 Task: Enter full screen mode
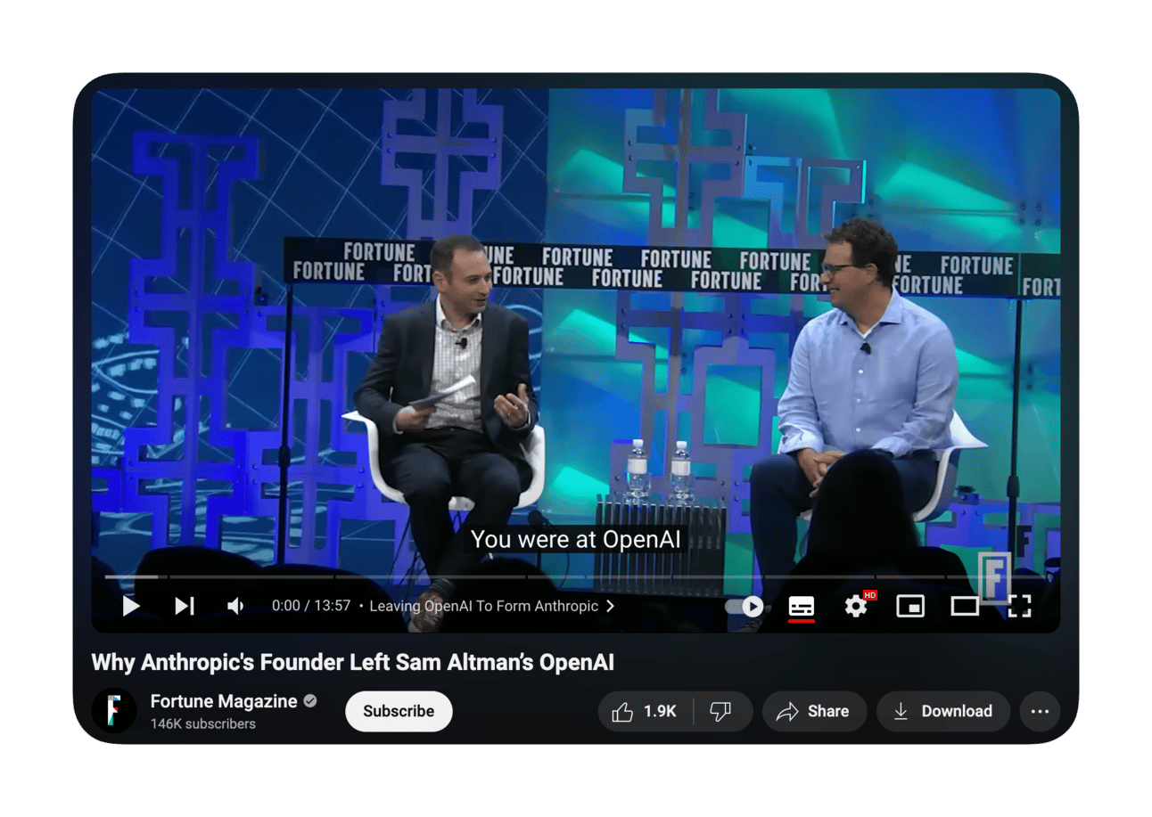(x=1019, y=607)
